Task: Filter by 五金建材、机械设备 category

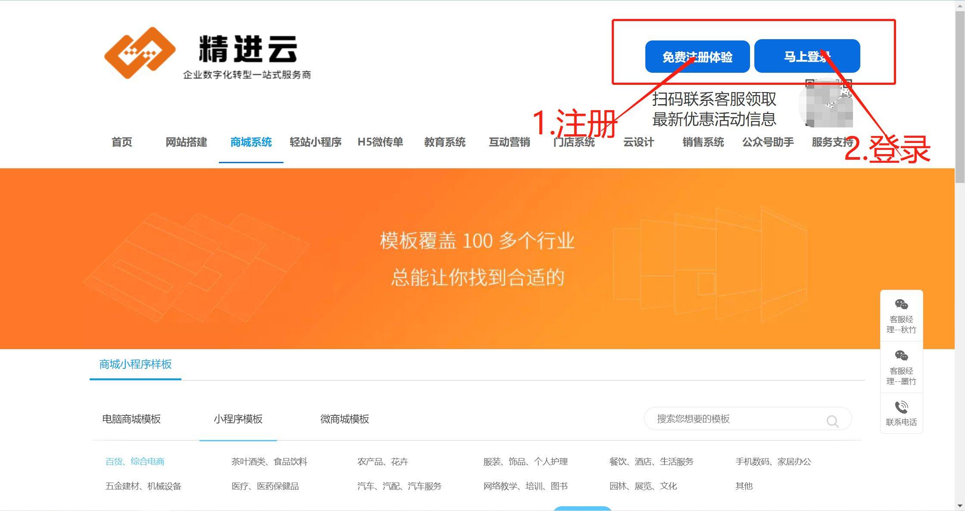Action: 143,486
